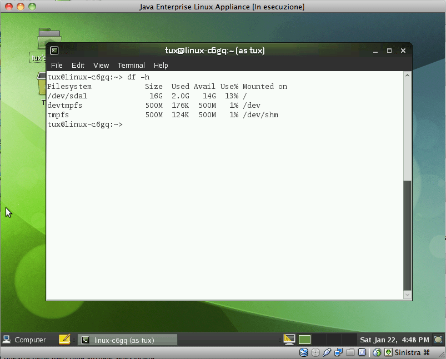Click the red close button of VirtualBox window
The width and height of the screenshot is (446, 359).
[x=9, y=7]
